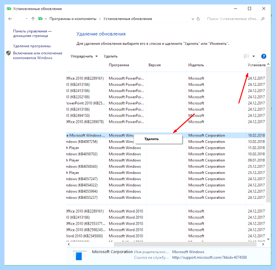
Task: Select update row 'ndows (KB4055237)'
Action: coord(166,197)
